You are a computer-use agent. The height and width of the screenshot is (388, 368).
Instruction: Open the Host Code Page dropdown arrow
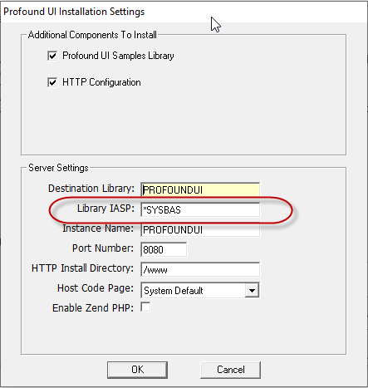click(252, 291)
